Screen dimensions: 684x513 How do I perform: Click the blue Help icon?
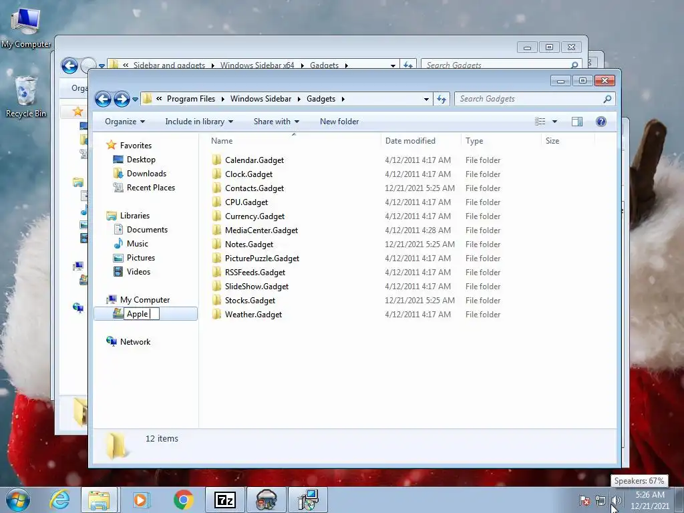[x=601, y=122]
